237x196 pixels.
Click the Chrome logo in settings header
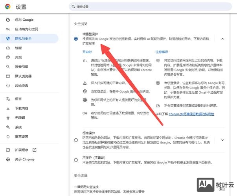[8, 7]
